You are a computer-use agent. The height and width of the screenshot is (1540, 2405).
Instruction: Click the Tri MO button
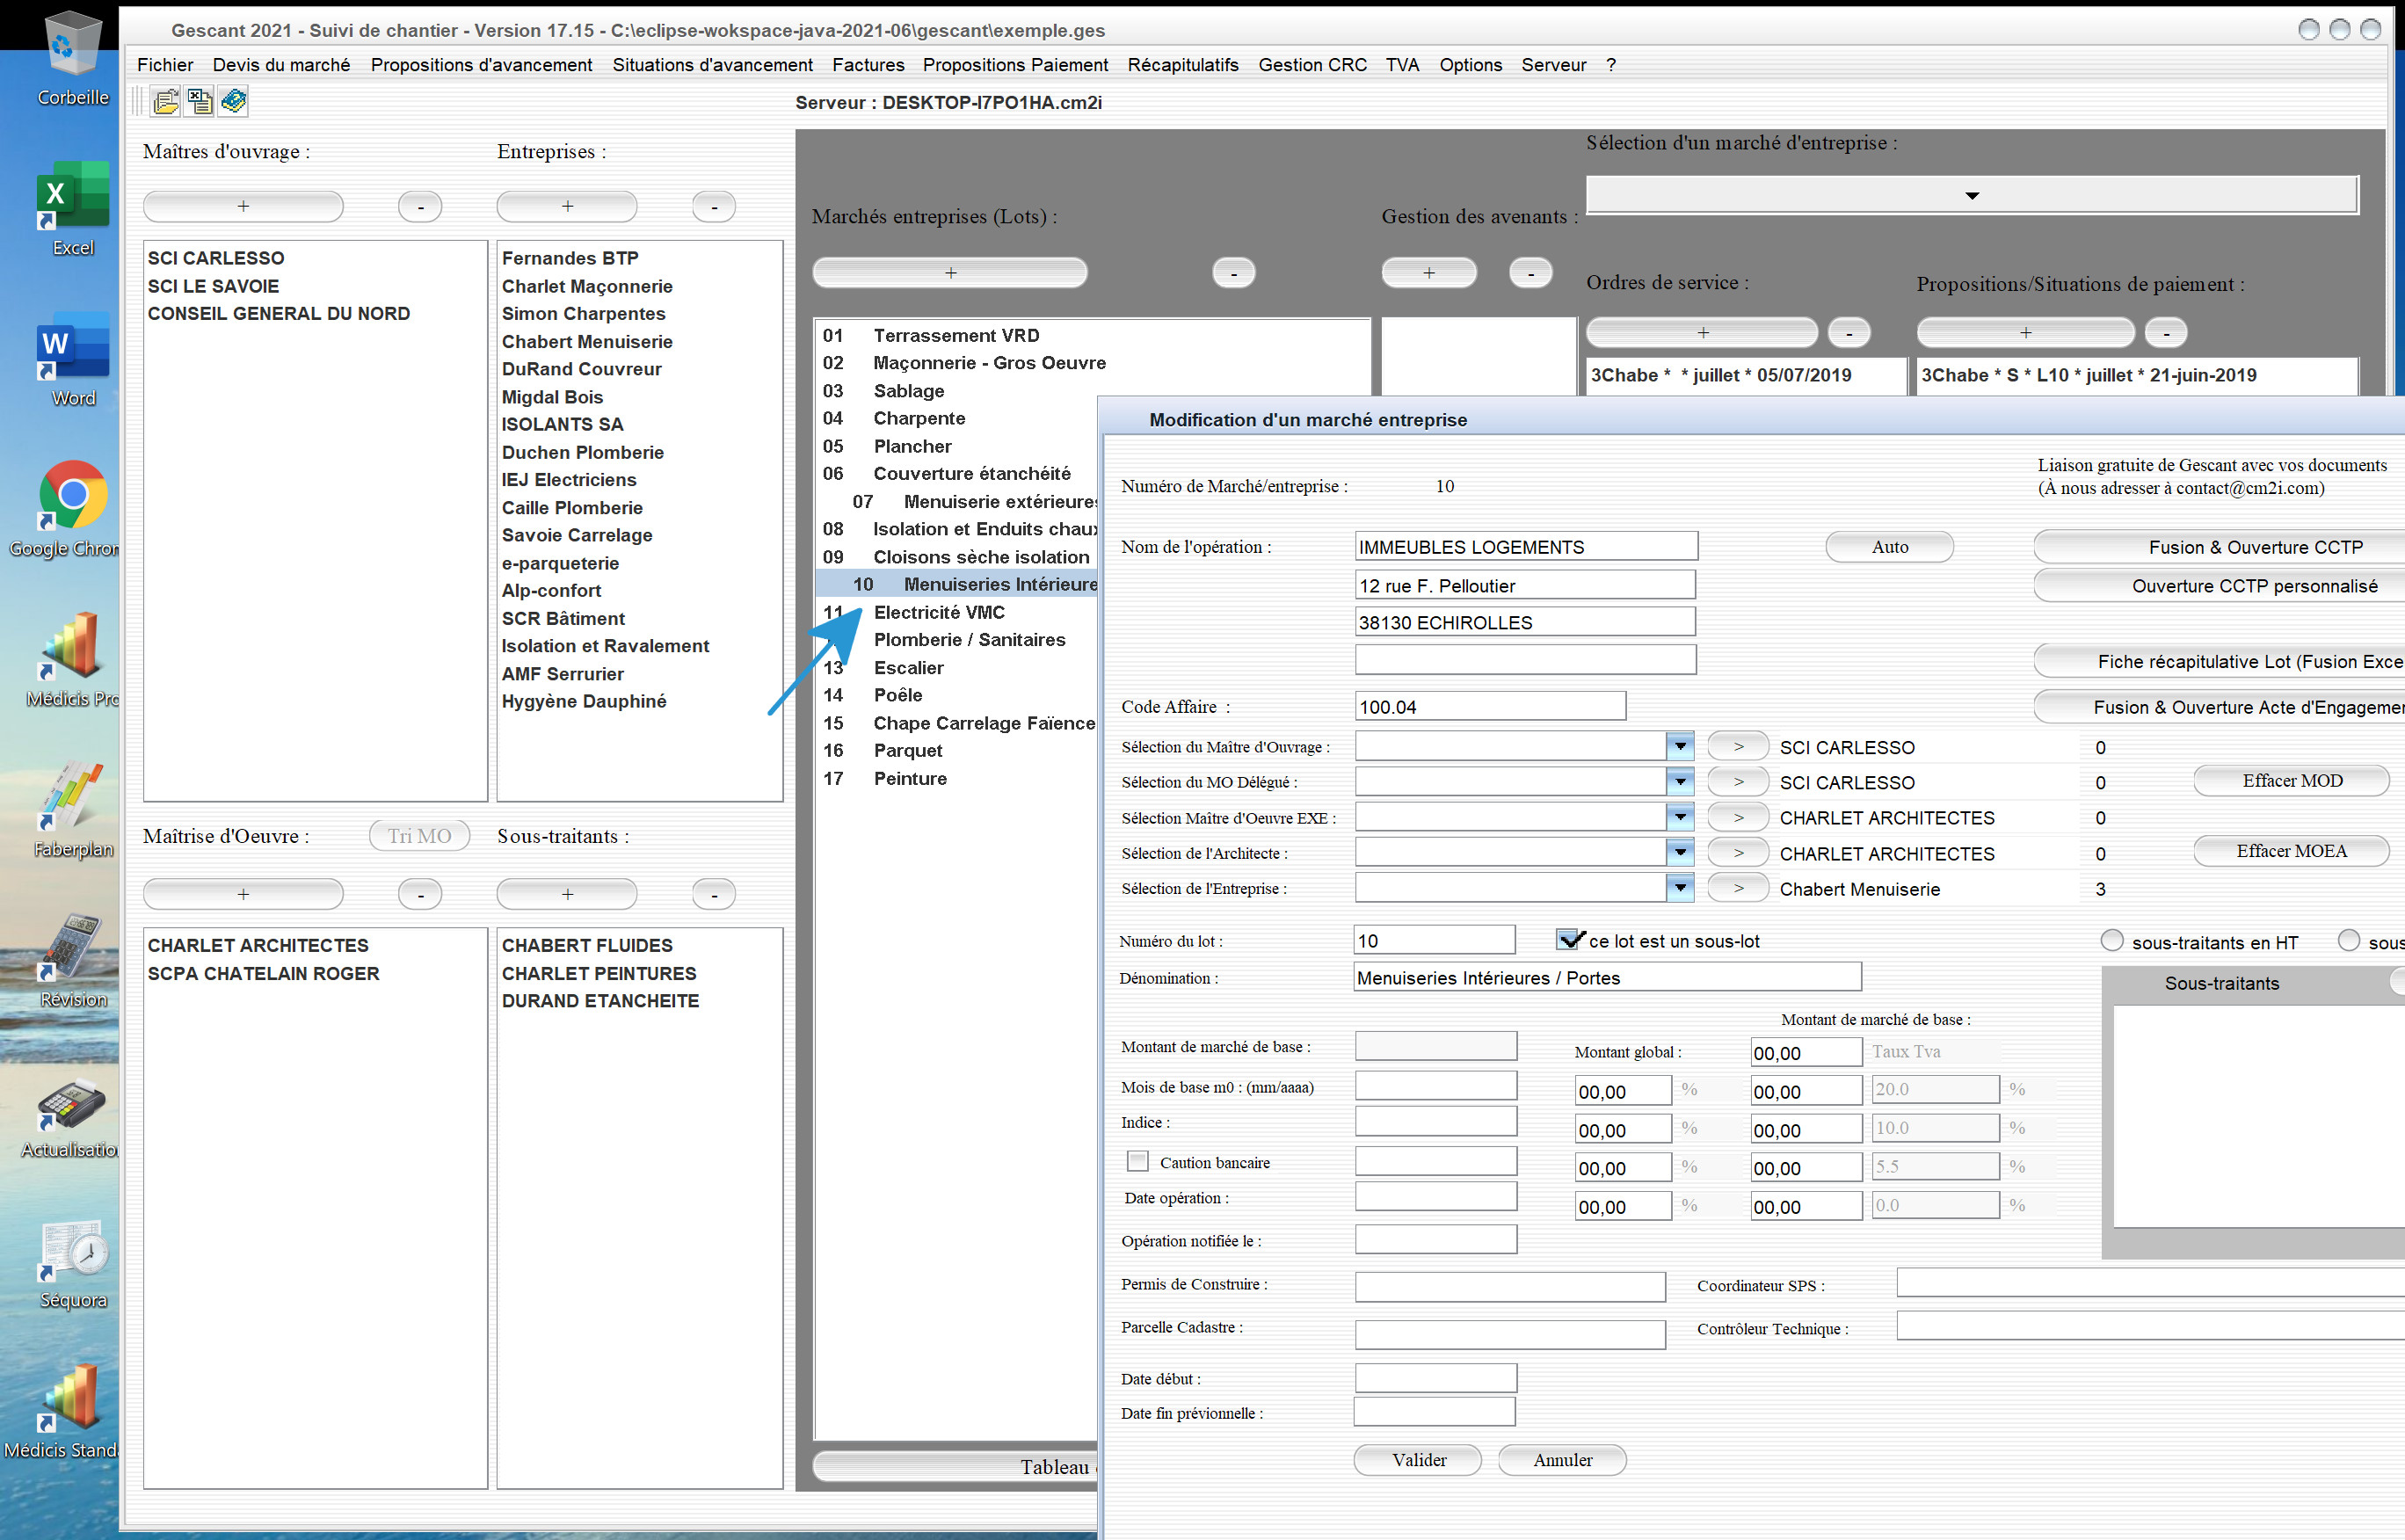click(x=419, y=836)
